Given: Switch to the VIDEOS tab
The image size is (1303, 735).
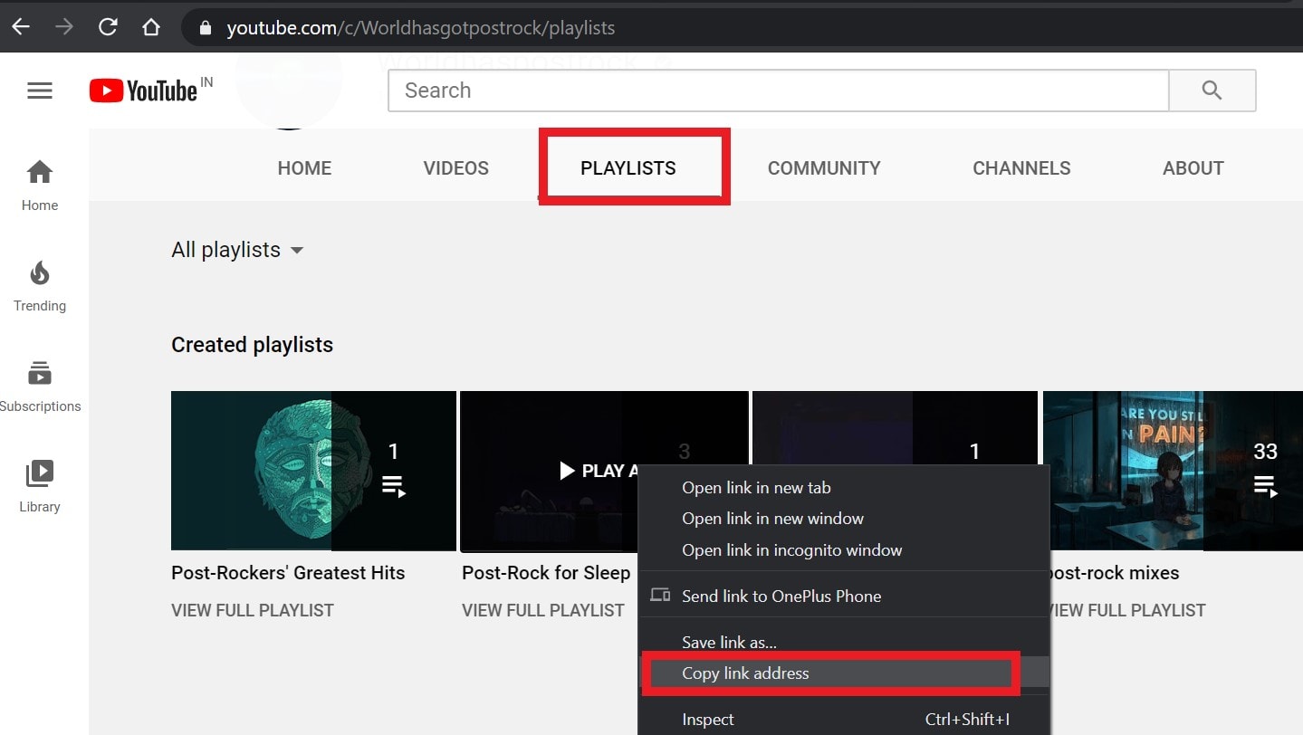Looking at the screenshot, I should 455,167.
